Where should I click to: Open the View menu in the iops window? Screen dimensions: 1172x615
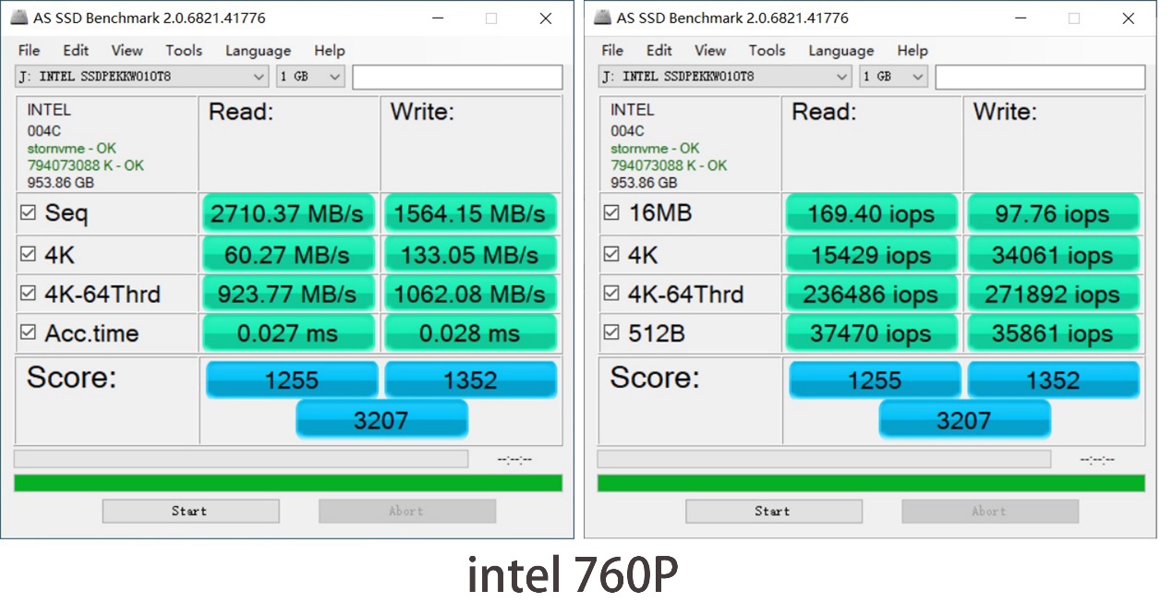coord(710,51)
